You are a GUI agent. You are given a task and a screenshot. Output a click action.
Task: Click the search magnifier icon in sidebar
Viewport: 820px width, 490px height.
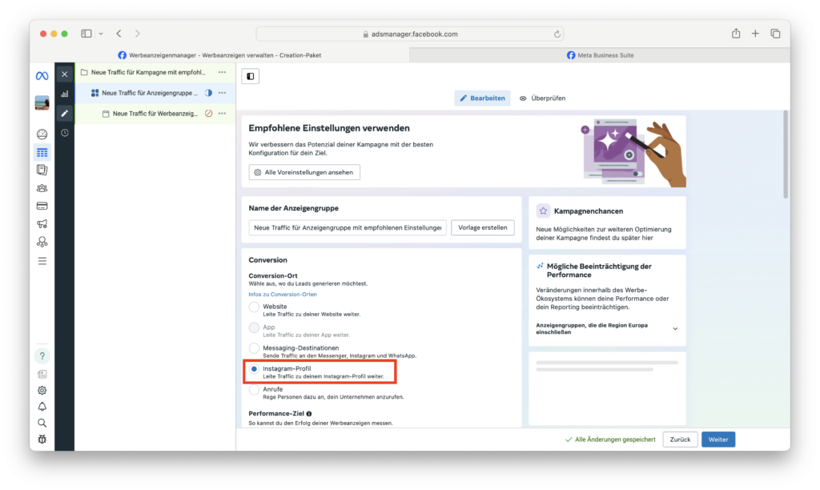click(x=42, y=423)
